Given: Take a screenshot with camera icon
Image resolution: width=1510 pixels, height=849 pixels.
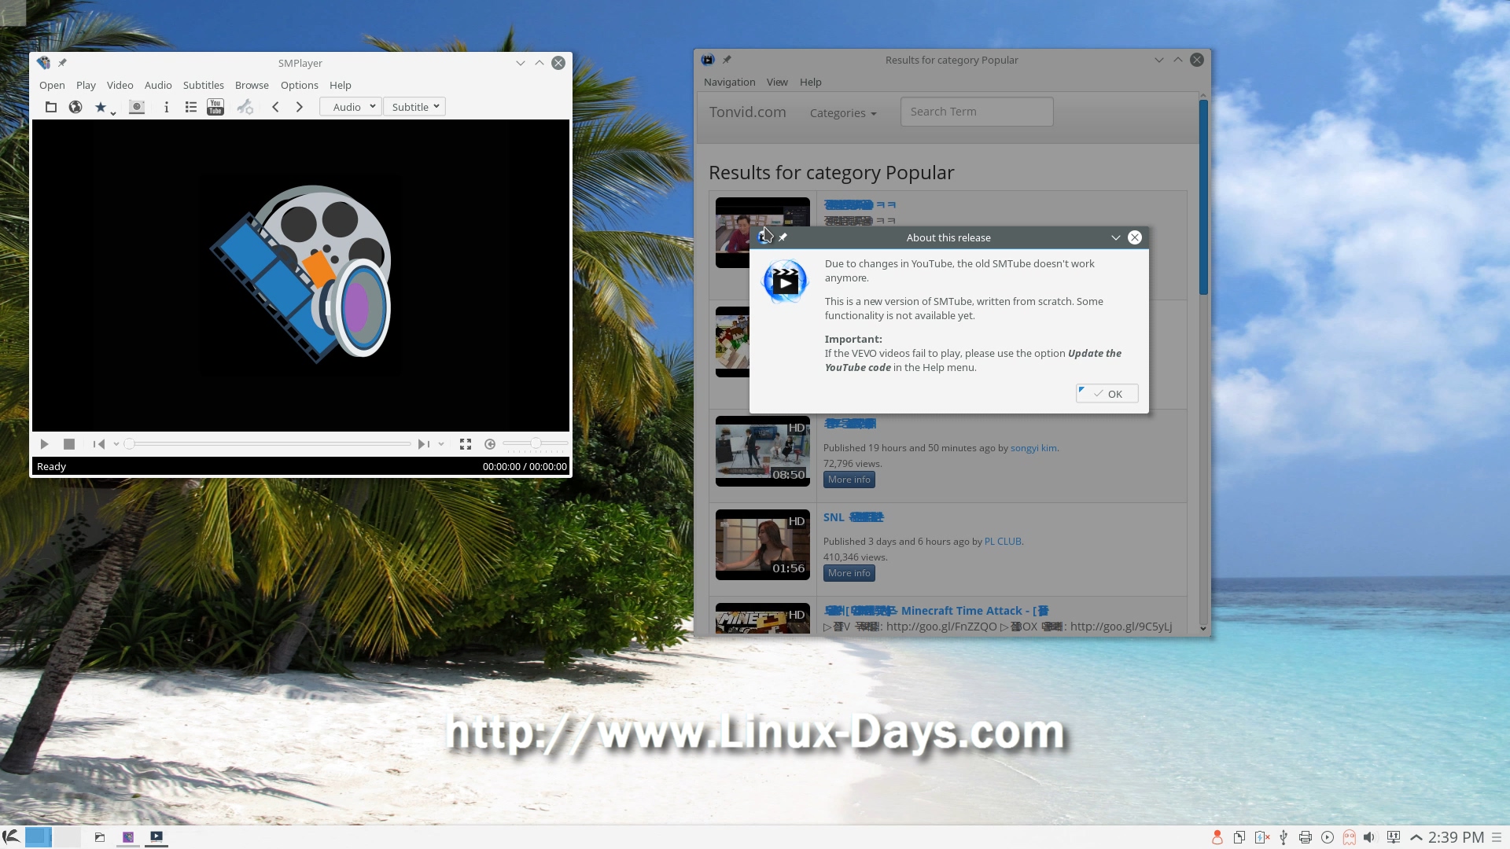Looking at the screenshot, I should [x=137, y=107].
